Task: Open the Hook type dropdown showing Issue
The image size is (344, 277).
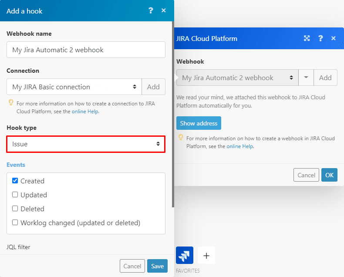Action: coord(86,144)
